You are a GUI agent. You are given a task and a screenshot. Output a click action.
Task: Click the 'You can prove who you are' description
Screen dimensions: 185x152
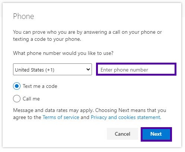(x=87, y=36)
